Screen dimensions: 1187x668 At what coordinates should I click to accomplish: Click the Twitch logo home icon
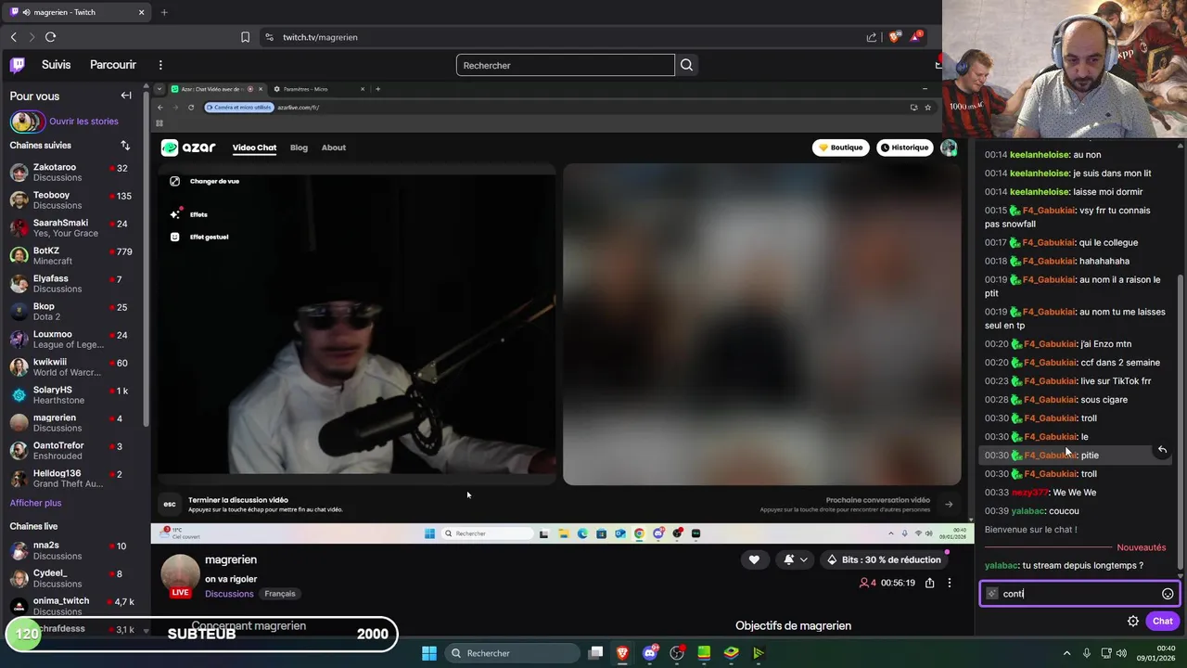pyautogui.click(x=18, y=65)
